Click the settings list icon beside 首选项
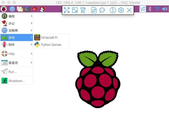Viewport: 169px width, 129px height. [4, 63]
